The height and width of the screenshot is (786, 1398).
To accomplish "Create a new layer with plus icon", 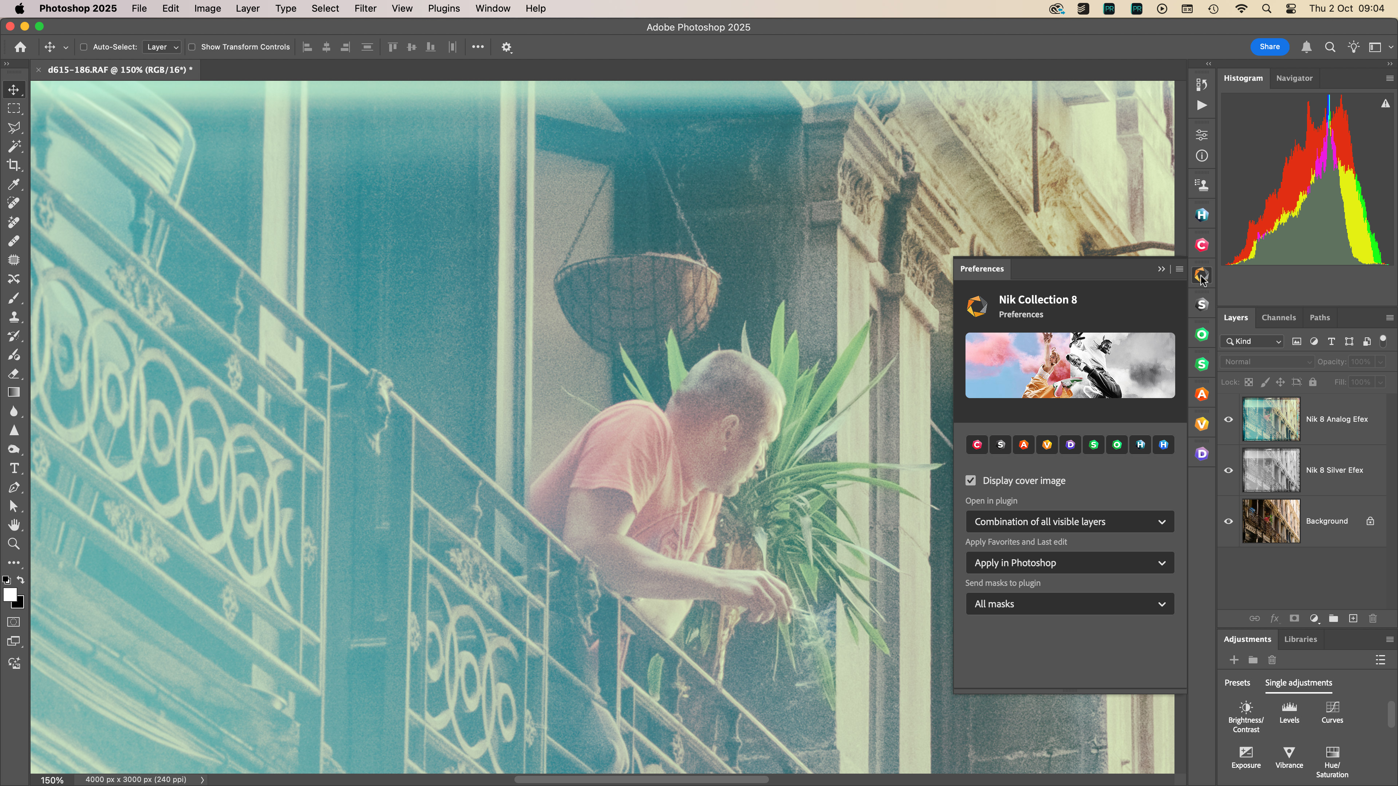I will coord(1353,618).
